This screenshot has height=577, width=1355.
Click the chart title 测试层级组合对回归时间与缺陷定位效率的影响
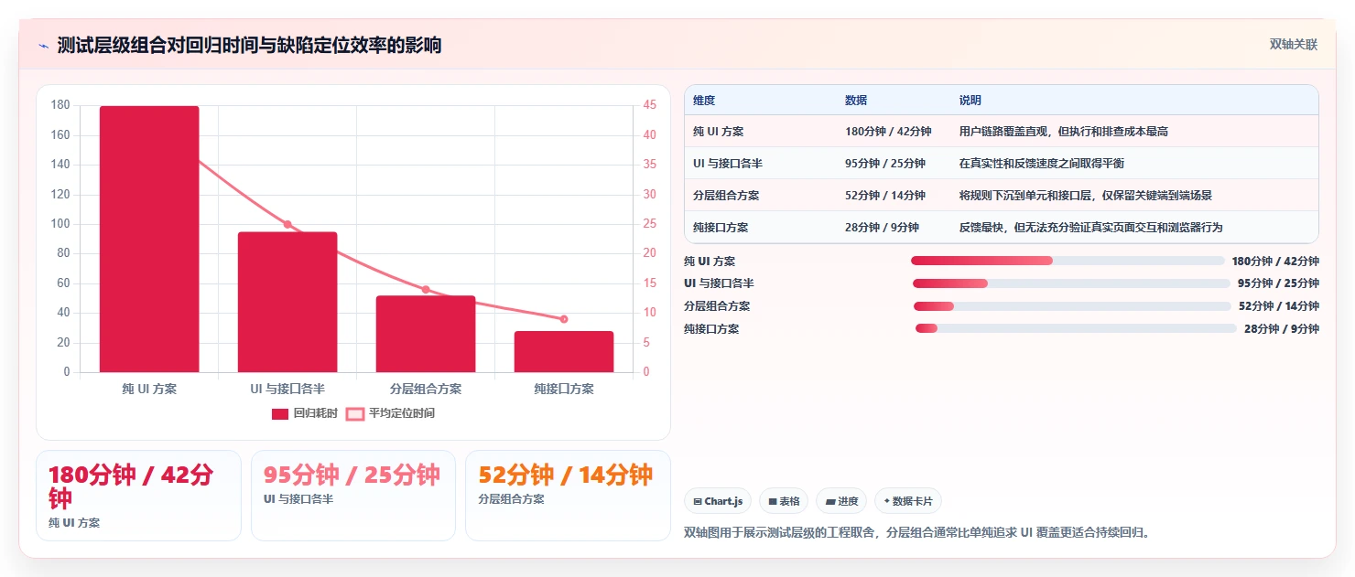pyautogui.click(x=249, y=46)
